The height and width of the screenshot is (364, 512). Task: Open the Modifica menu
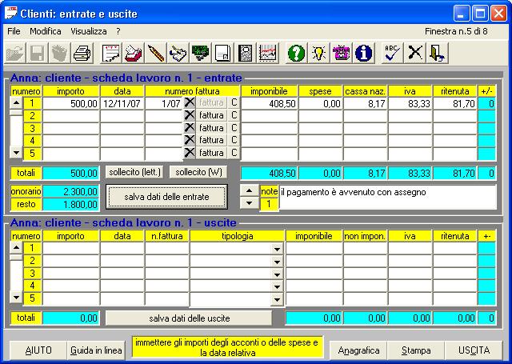45,30
